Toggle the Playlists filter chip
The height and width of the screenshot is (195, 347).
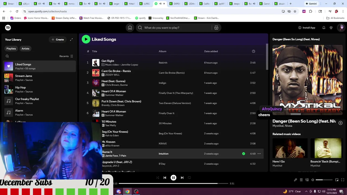[x=11, y=48]
